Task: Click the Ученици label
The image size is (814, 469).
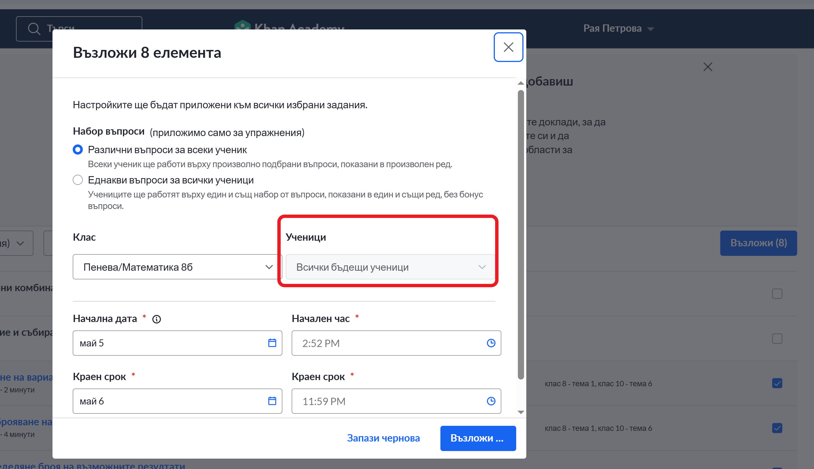Action: 306,237
